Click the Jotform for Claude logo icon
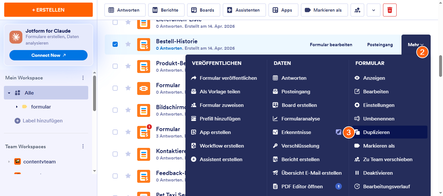Screen dimensions: 443x196 (16, 37)
